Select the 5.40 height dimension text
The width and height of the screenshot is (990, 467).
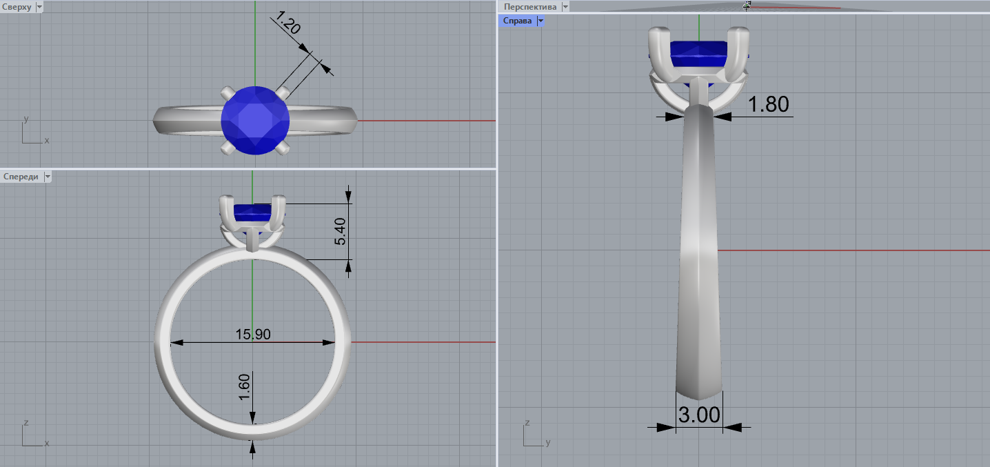click(x=341, y=232)
